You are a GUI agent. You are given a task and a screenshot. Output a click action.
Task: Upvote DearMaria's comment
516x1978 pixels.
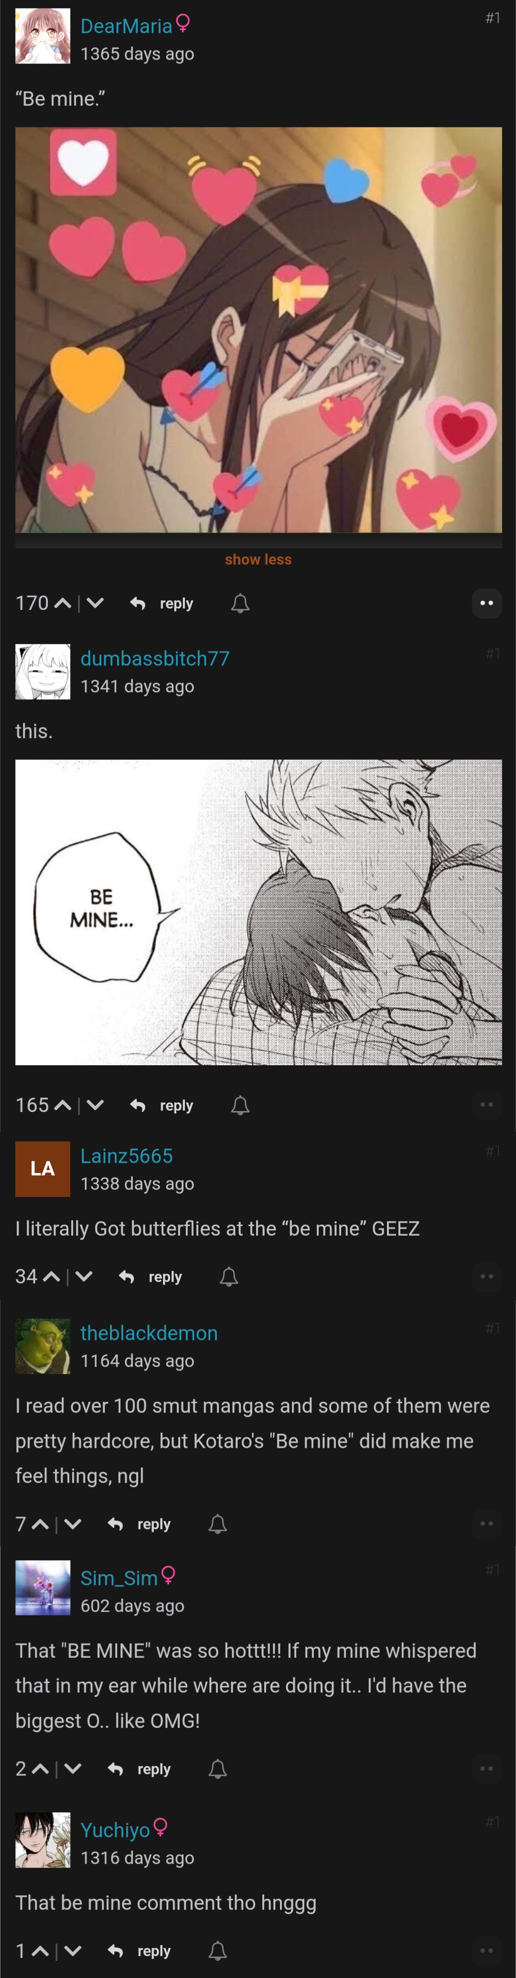click(x=63, y=604)
